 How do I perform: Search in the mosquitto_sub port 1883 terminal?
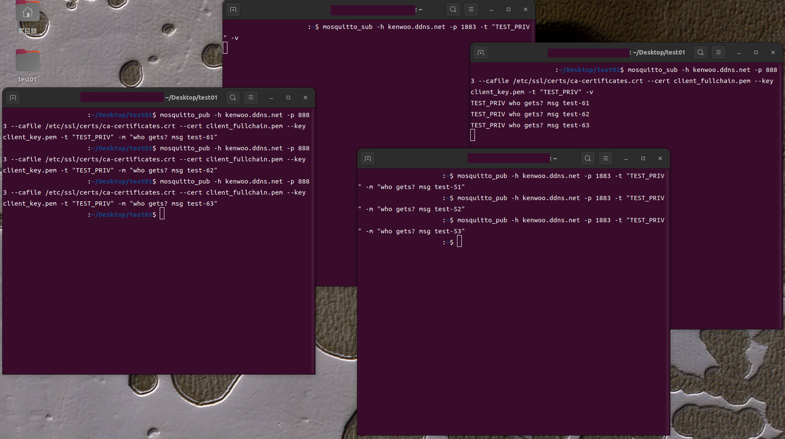(453, 9)
